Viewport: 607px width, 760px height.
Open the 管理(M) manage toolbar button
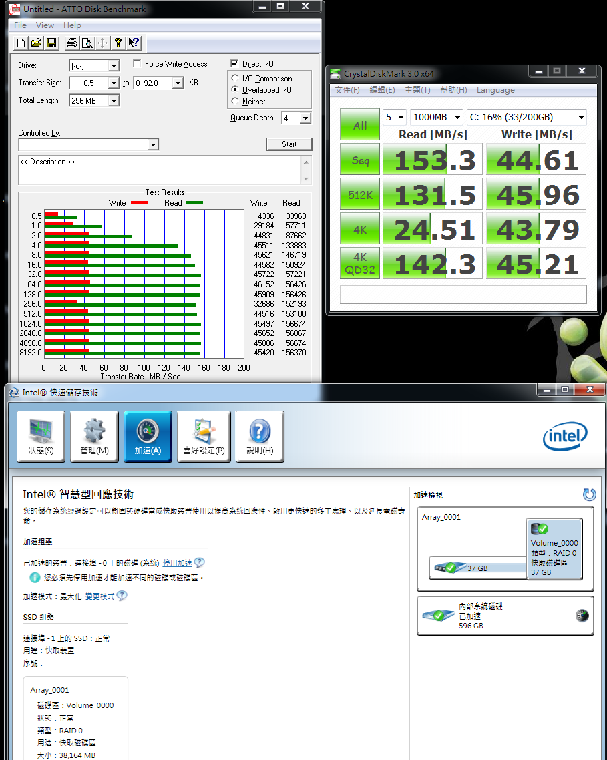pos(95,437)
